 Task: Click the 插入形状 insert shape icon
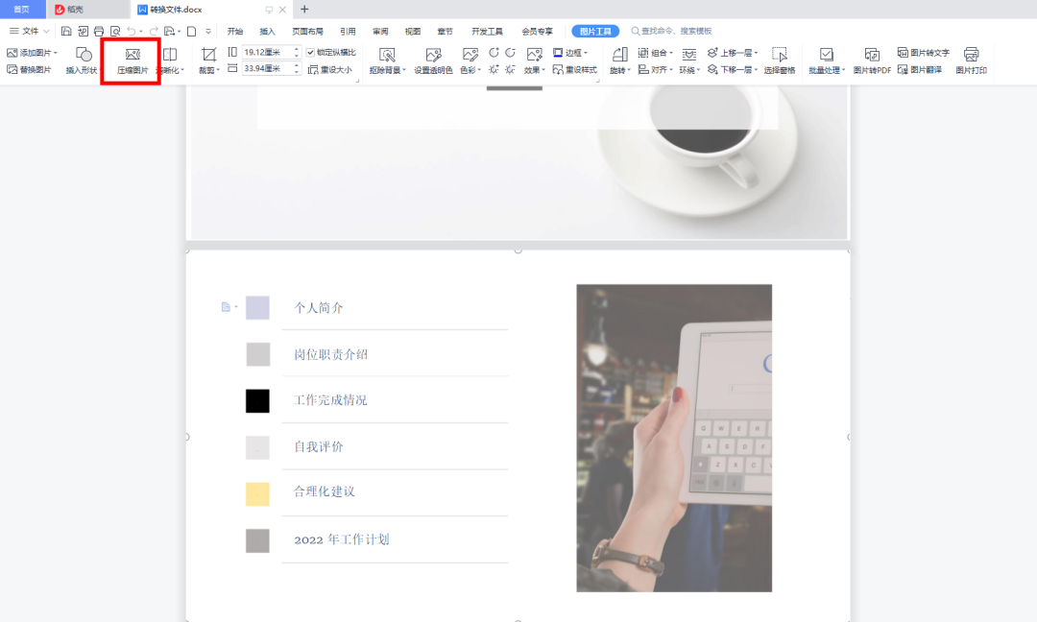click(x=84, y=54)
